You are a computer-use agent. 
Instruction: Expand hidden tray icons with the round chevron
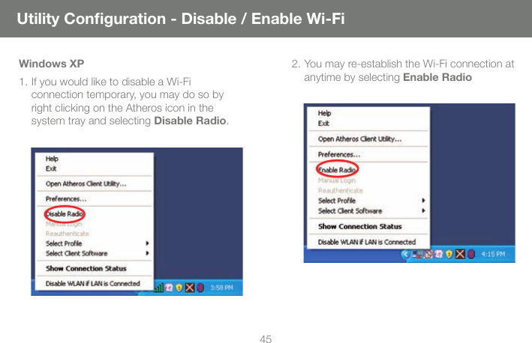pos(405,254)
